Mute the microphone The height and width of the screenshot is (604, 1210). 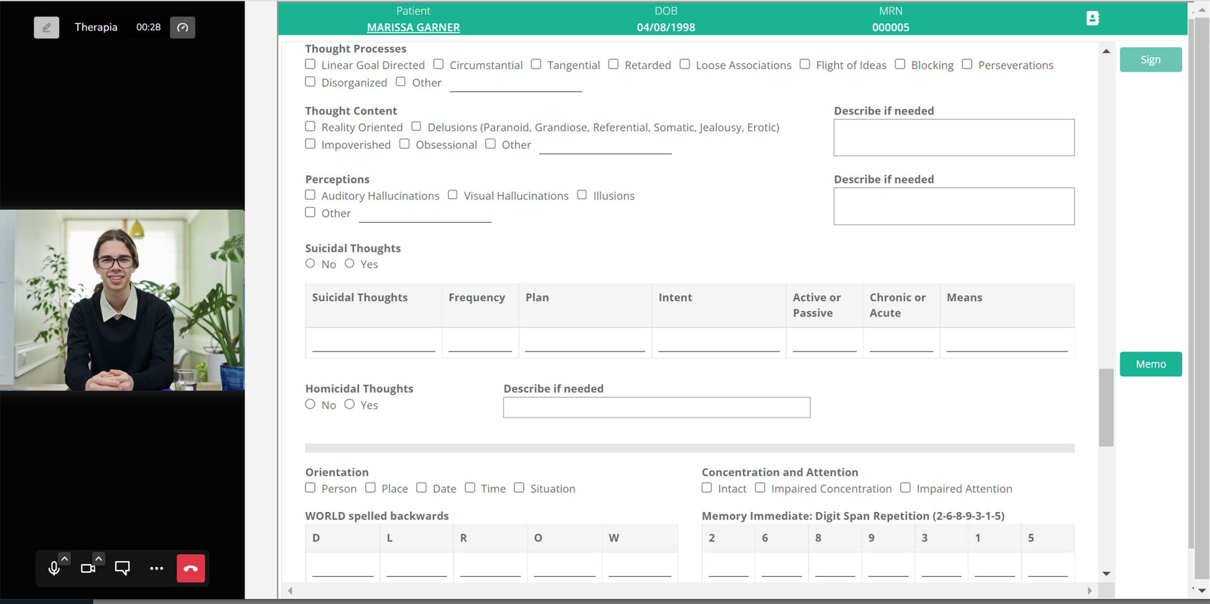[x=54, y=568]
